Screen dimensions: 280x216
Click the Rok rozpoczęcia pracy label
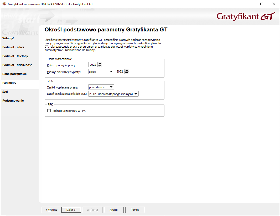pyautogui.click(x=62, y=65)
